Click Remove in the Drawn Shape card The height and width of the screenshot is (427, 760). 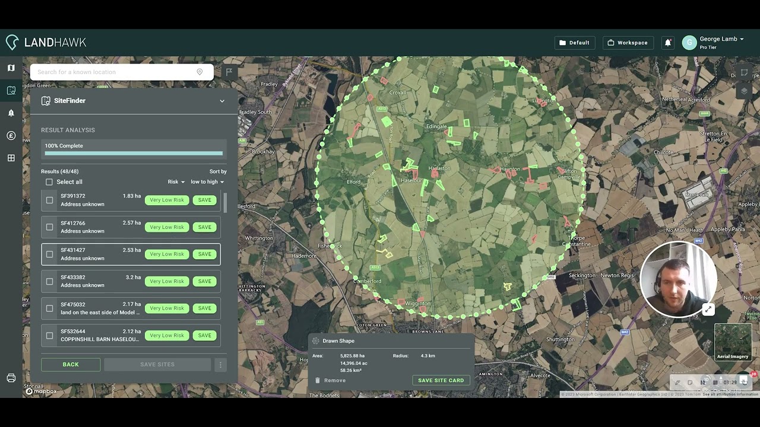(335, 381)
